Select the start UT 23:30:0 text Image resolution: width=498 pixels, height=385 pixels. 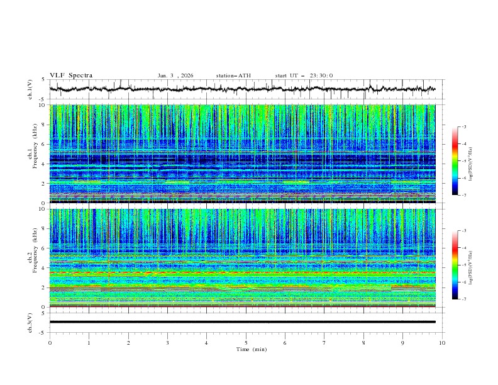[304, 75]
